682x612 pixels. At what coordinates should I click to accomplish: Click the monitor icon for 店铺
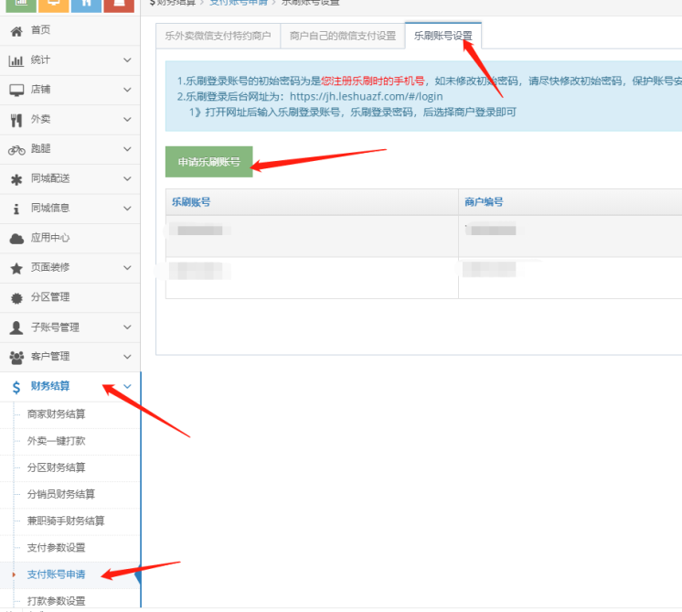16,90
